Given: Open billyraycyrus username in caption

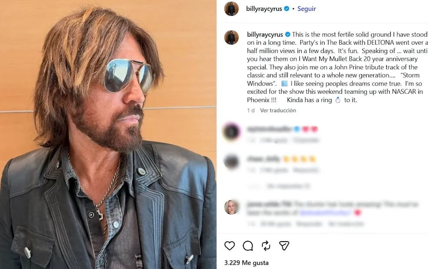Looking at the screenshot, I should [x=265, y=35].
